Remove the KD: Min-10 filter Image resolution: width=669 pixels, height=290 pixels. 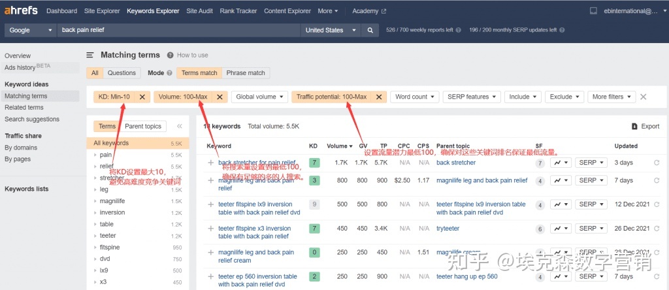coord(142,97)
